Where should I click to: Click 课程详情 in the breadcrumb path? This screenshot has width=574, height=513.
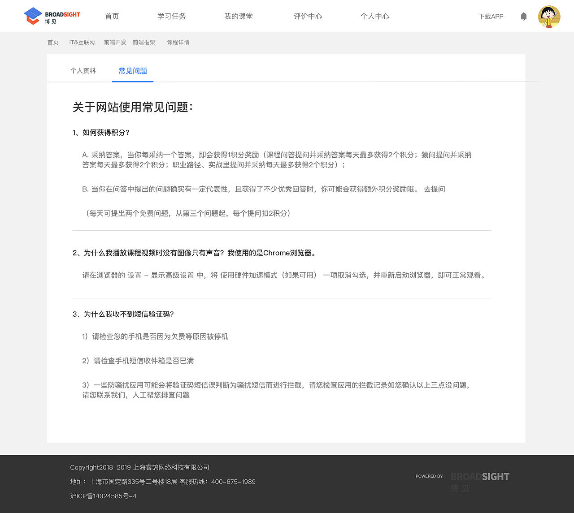(178, 42)
